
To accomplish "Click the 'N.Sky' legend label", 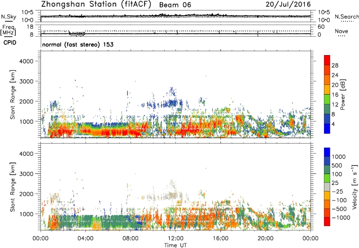I will [x=9, y=17].
